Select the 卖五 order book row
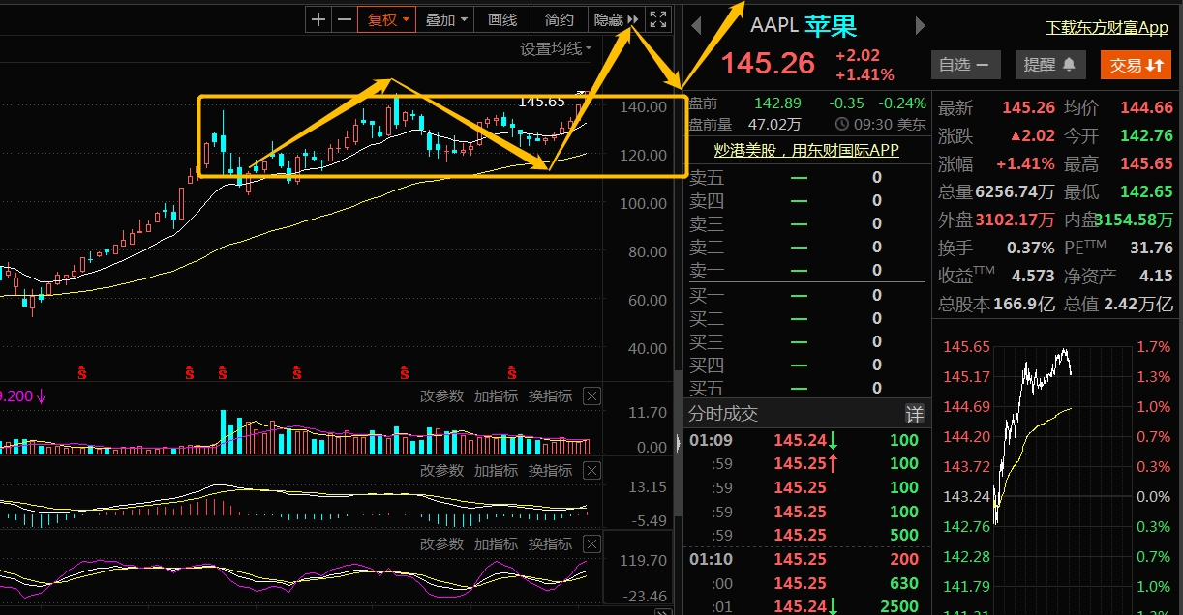This screenshot has height=615, width=1183. coord(807,177)
